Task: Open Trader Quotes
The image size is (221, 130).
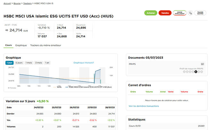Action: pos(200,13)
